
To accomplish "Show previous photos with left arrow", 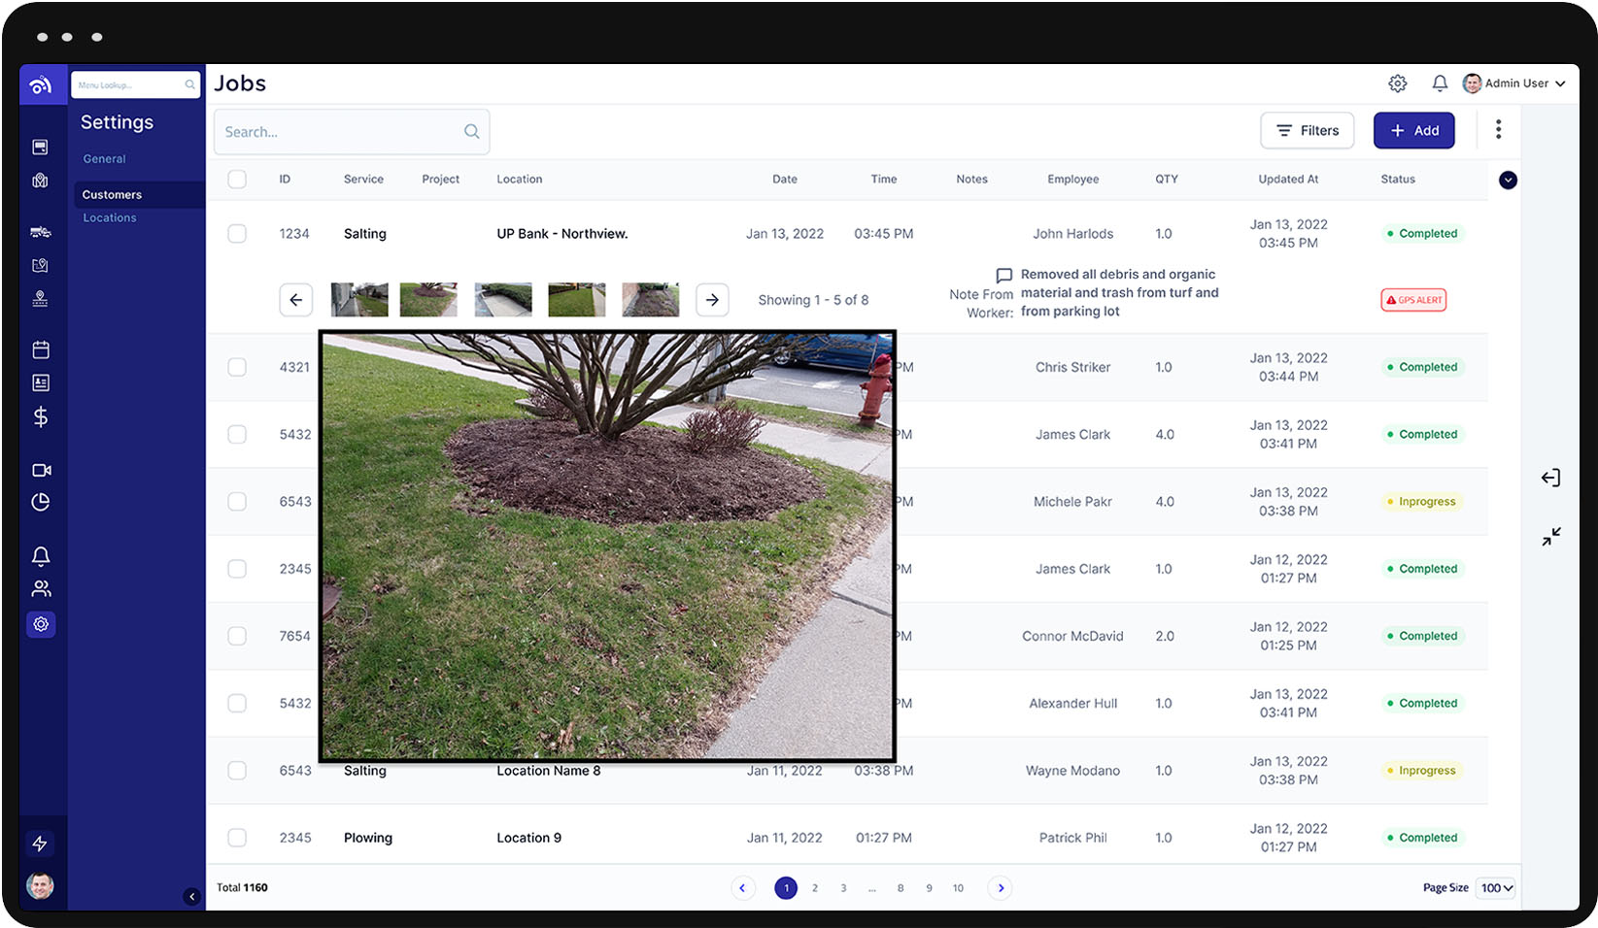I will pos(296,300).
